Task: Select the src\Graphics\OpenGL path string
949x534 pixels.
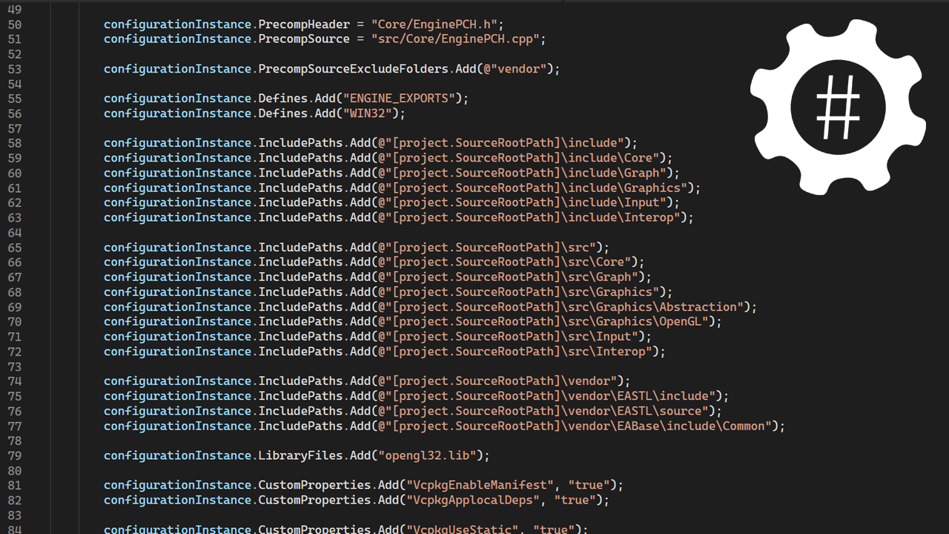Action: point(549,321)
